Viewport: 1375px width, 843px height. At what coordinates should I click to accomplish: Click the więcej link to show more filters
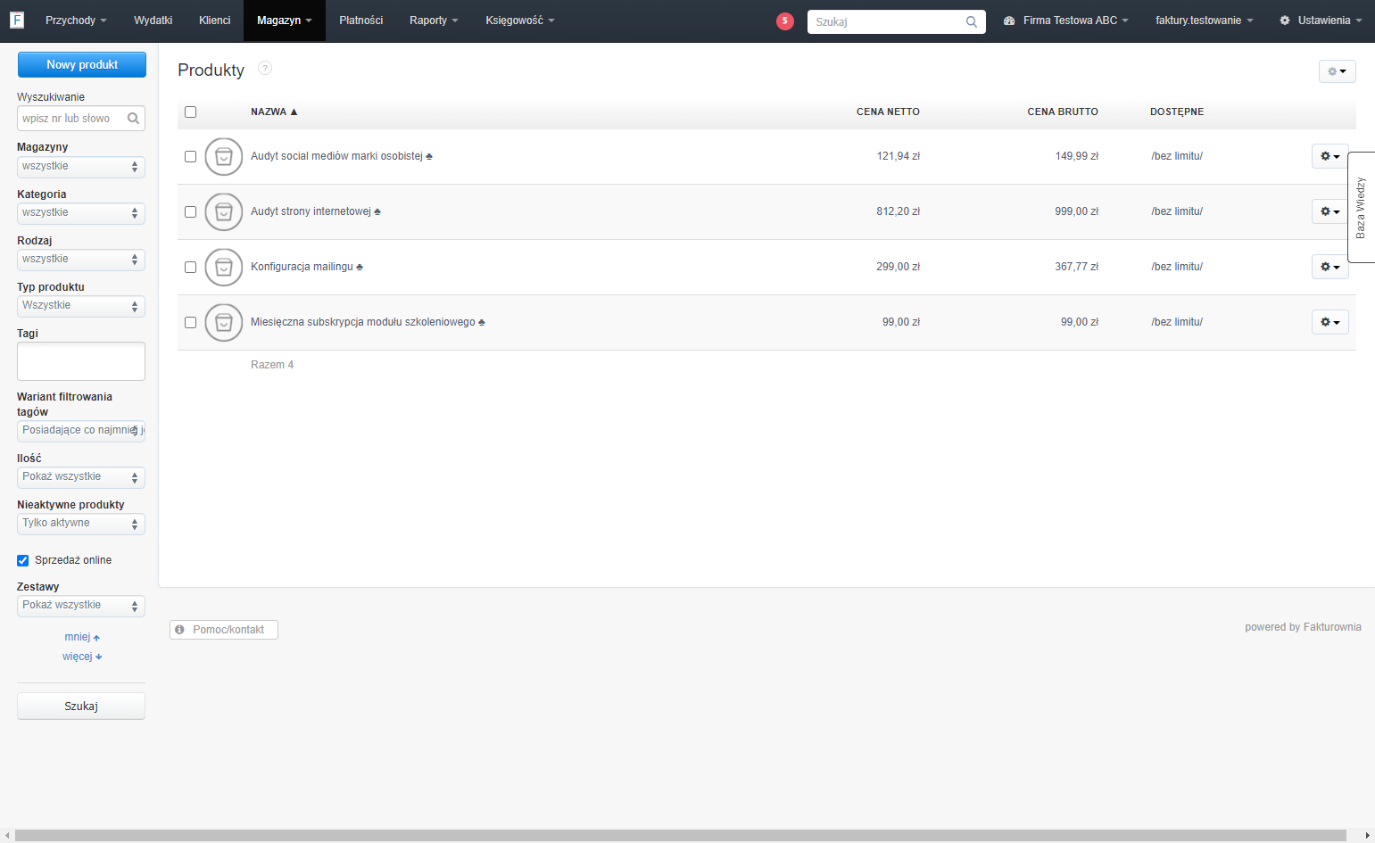[x=82, y=657]
